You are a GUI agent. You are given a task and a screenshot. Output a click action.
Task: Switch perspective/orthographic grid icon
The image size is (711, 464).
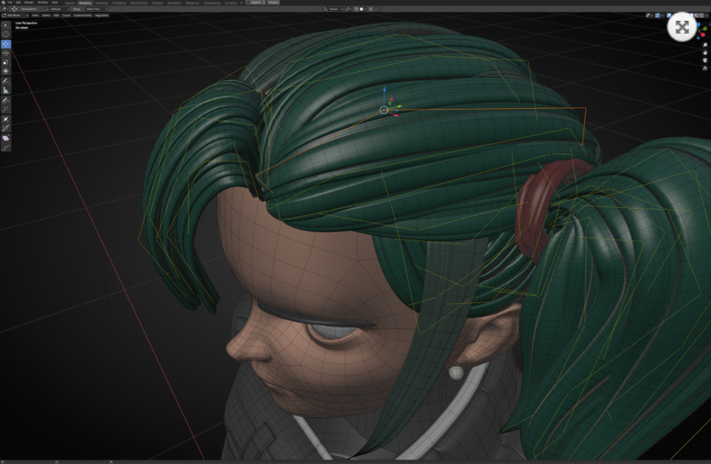[705, 69]
